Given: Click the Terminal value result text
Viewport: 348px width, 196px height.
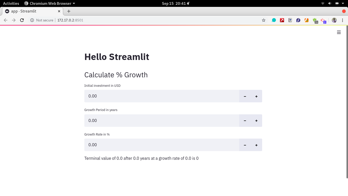Looking at the screenshot, I should click(x=141, y=158).
